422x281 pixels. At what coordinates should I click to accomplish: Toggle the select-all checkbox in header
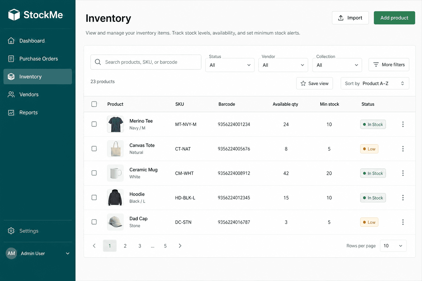tap(94, 104)
